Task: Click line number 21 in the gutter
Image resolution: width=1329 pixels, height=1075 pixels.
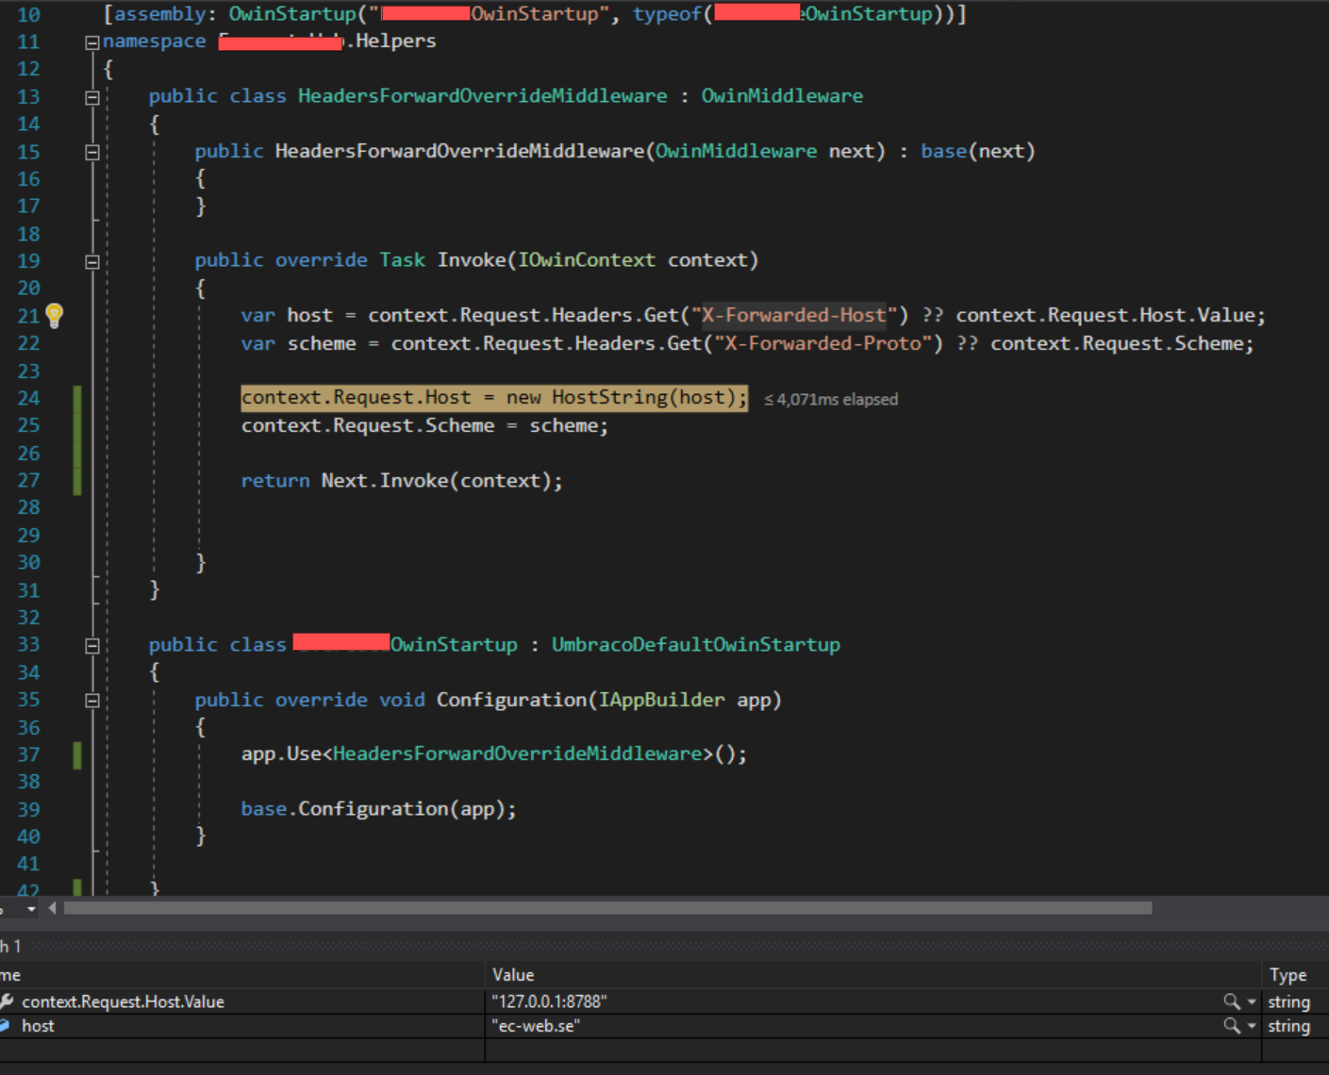Action: [x=28, y=316]
